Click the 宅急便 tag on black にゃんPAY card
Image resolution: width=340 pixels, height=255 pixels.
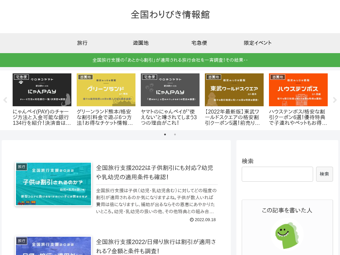tap(21, 77)
